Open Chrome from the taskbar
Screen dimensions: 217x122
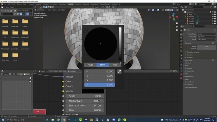58,120
